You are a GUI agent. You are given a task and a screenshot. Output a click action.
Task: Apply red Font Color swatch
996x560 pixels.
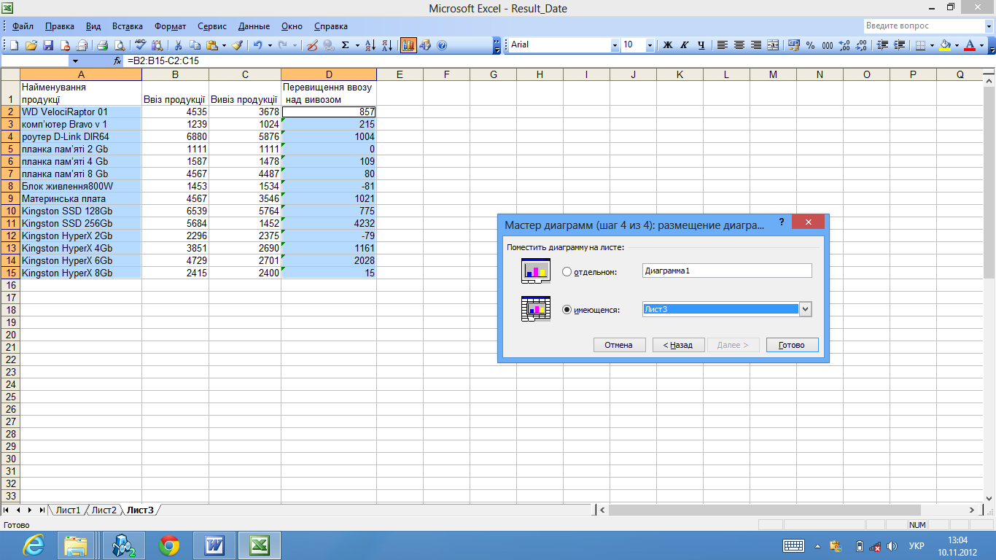click(970, 45)
